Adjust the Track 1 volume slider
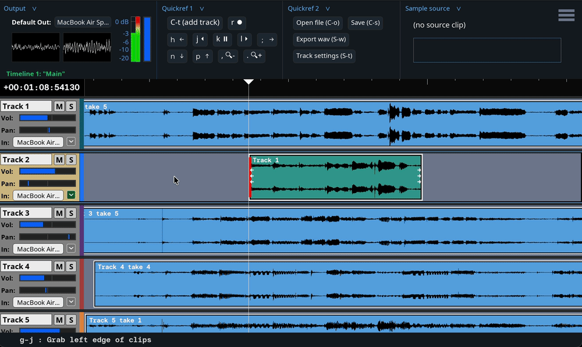This screenshot has height=347, width=582. [47, 118]
